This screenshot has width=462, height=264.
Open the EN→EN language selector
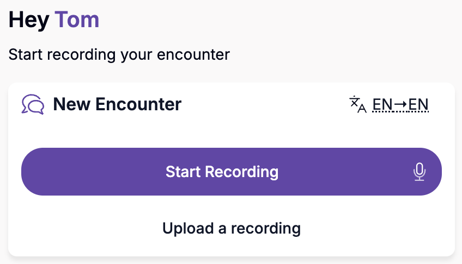point(400,104)
